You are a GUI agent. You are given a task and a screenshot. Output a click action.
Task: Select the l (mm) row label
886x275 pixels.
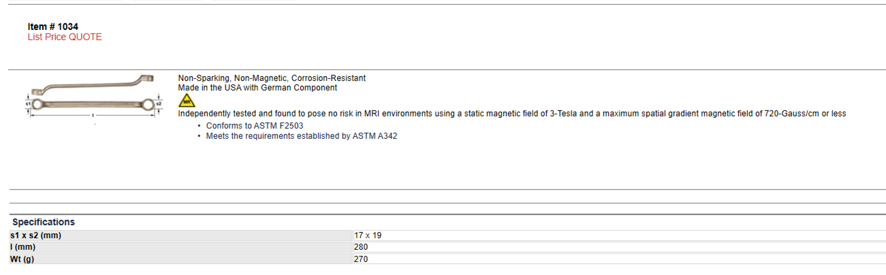pos(22,247)
